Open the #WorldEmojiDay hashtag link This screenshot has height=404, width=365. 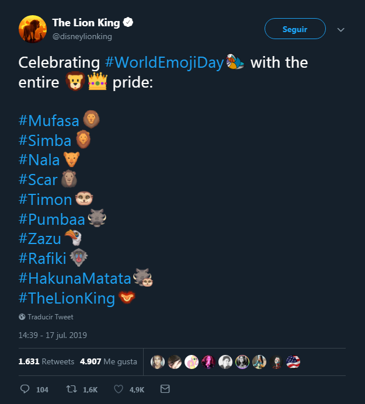pyautogui.click(x=165, y=62)
